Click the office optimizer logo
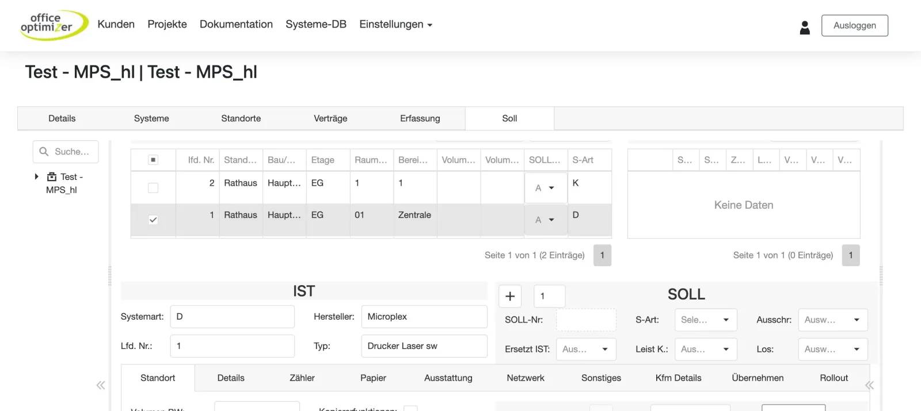921x411 pixels. coord(54,25)
